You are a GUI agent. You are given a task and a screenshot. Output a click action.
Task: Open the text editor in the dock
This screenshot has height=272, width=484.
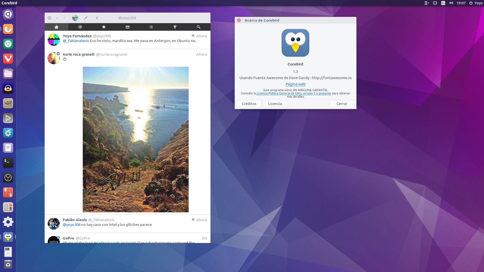coord(8,148)
